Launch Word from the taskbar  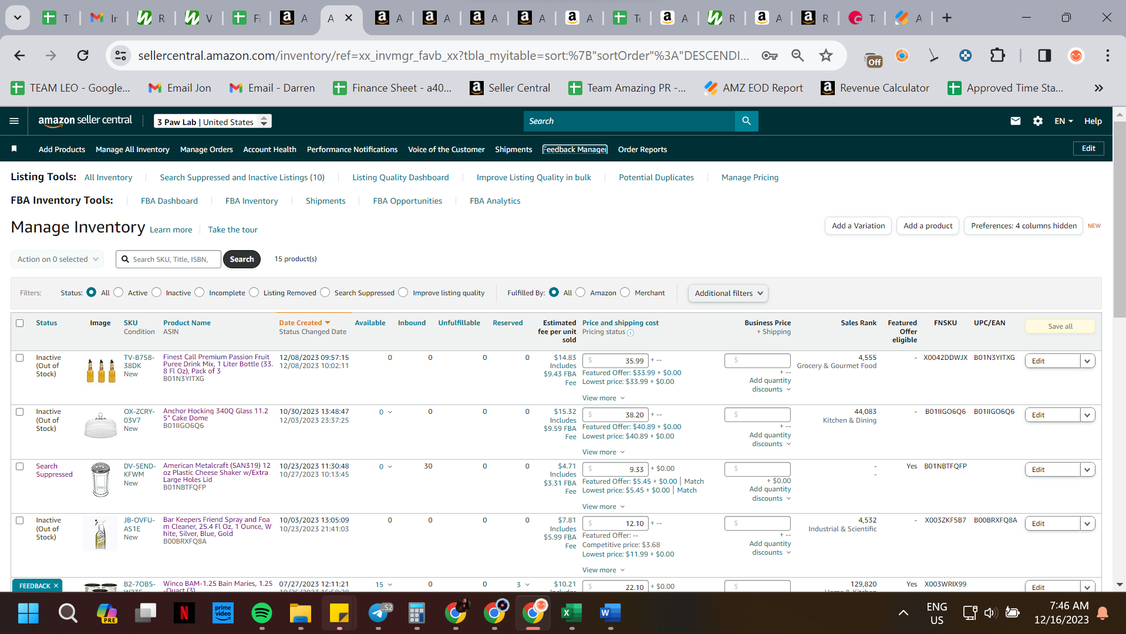pos(610,613)
